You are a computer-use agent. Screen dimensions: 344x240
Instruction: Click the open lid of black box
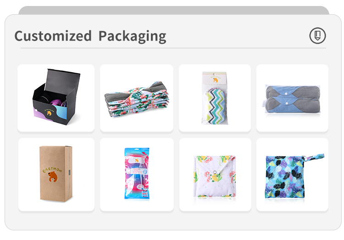[x=63, y=81]
